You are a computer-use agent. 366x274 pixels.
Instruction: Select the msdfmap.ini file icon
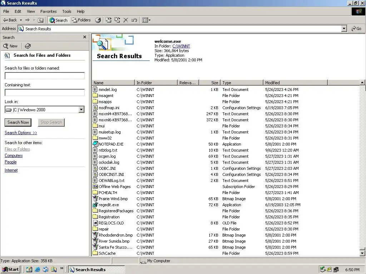95,108
